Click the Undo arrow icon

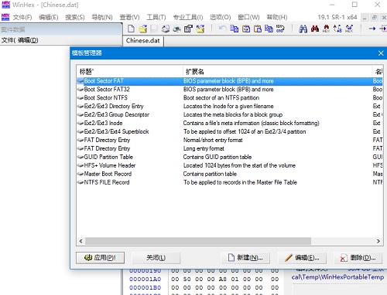[x=222, y=29]
